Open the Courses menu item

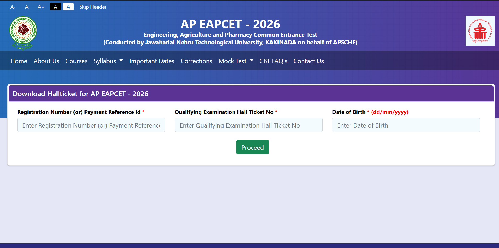(x=76, y=61)
